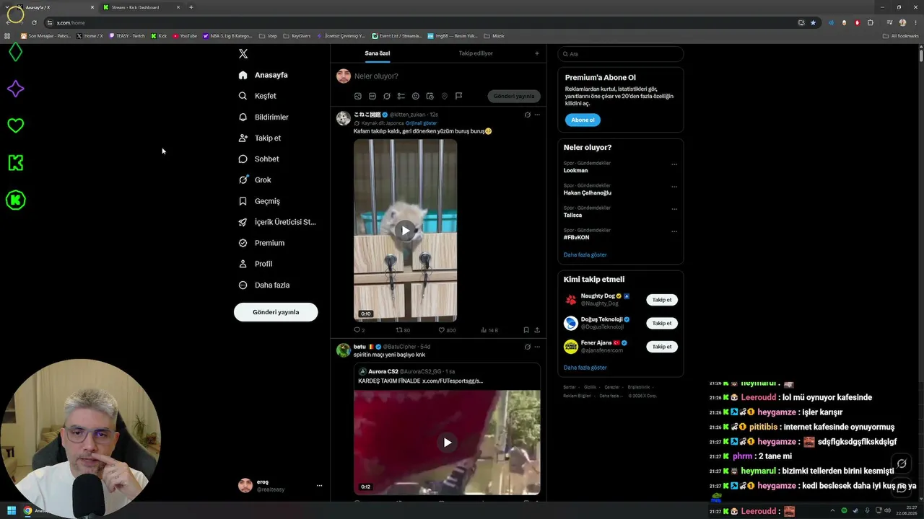Viewport: 924px width, 519px height.
Task: Open more options on kitten_zukan post
Action: (537, 115)
